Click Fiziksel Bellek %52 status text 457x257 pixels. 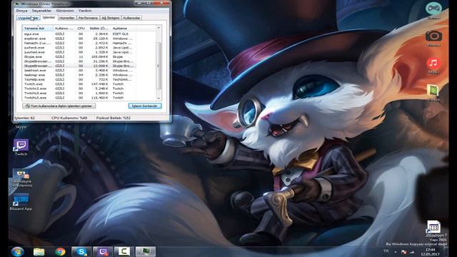[113, 118]
